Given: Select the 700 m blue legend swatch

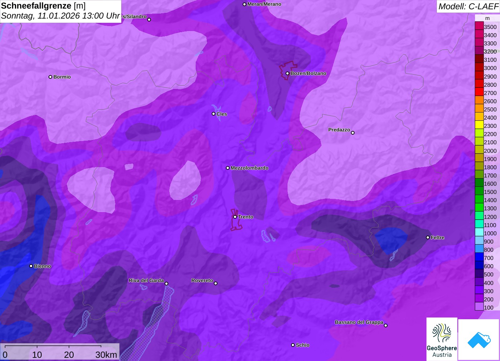Looking at the screenshot, I should tap(479, 257).
